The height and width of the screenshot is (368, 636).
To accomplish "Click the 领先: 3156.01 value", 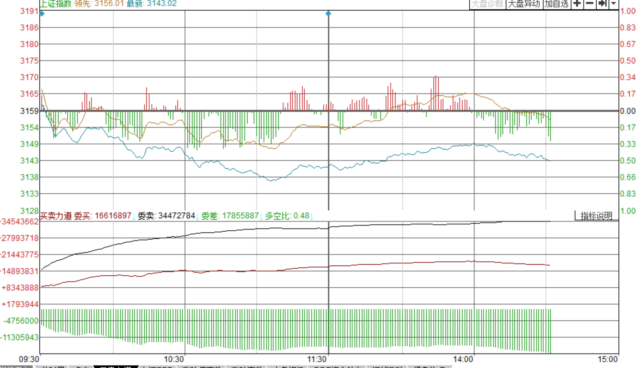I will click(99, 4).
